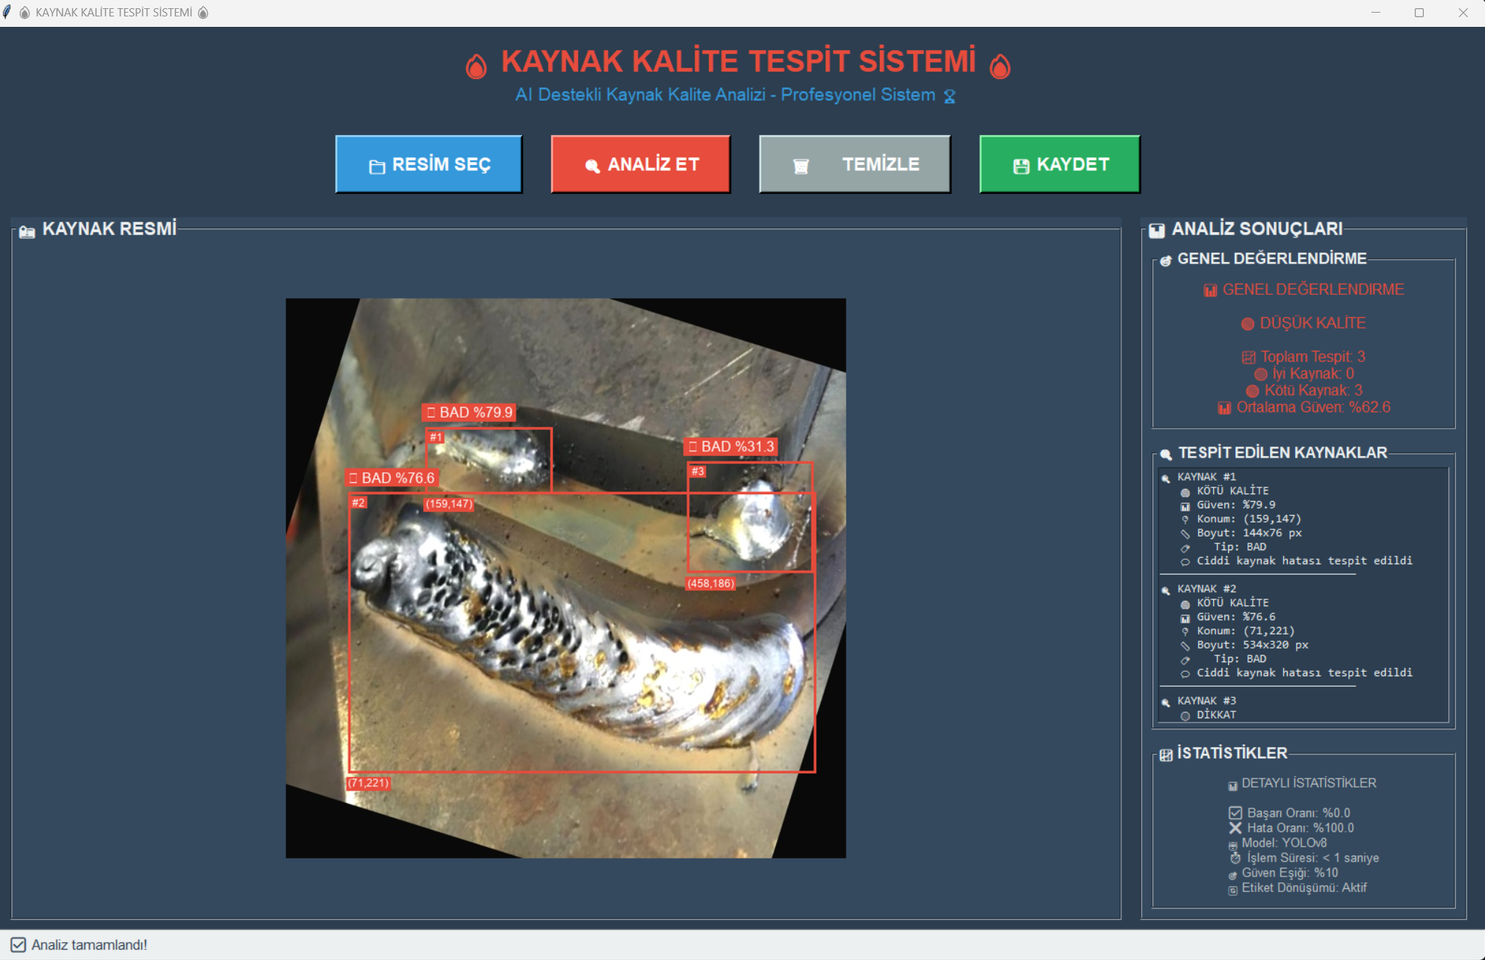Screen dimensions: 1485x960
Task: Click the flame icon left of the title
Action: (476, 66)
